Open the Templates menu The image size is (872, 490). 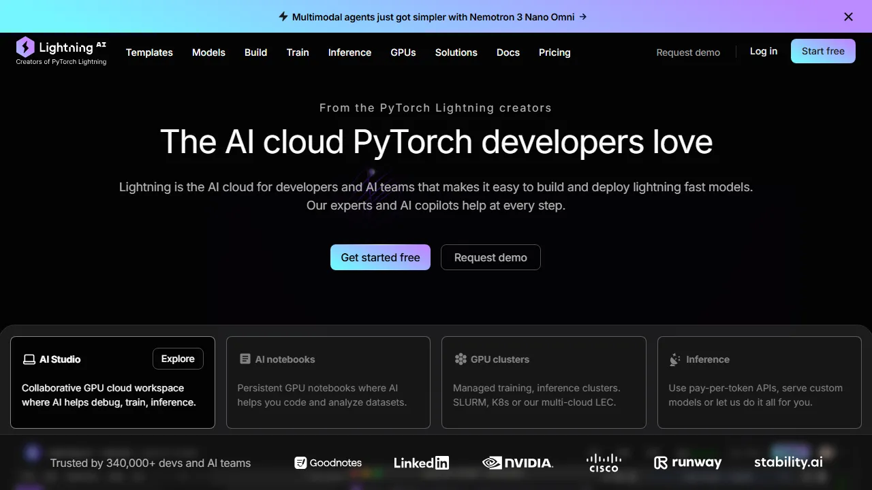149,52
